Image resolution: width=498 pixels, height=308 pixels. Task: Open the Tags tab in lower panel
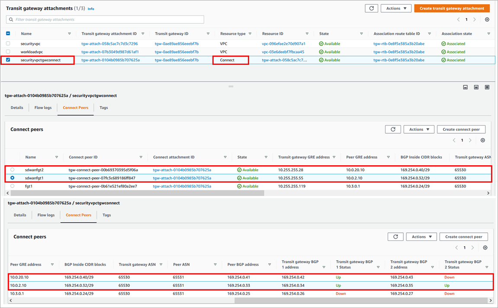pos(106,215)
